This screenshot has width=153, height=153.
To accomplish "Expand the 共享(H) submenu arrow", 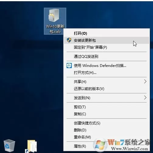I will [145, 82].
